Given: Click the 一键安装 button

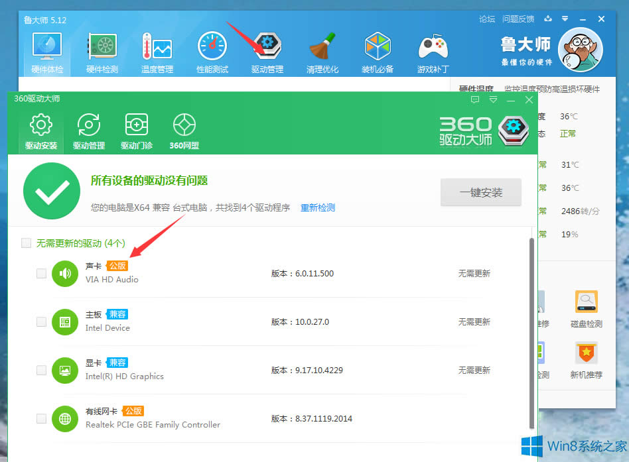Looking at the screenshot, I should (x=481, y=192).
